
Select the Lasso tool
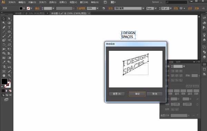click(9, 23)
